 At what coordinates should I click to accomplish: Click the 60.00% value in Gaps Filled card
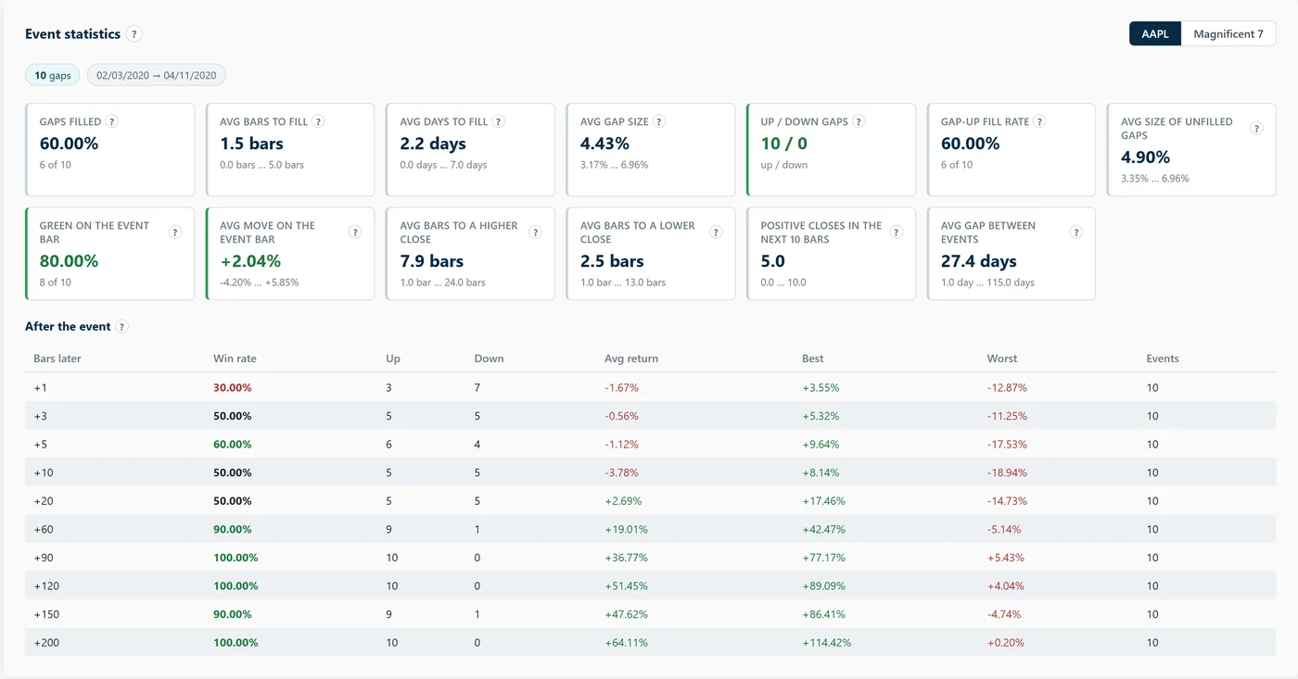click(69, 144)
